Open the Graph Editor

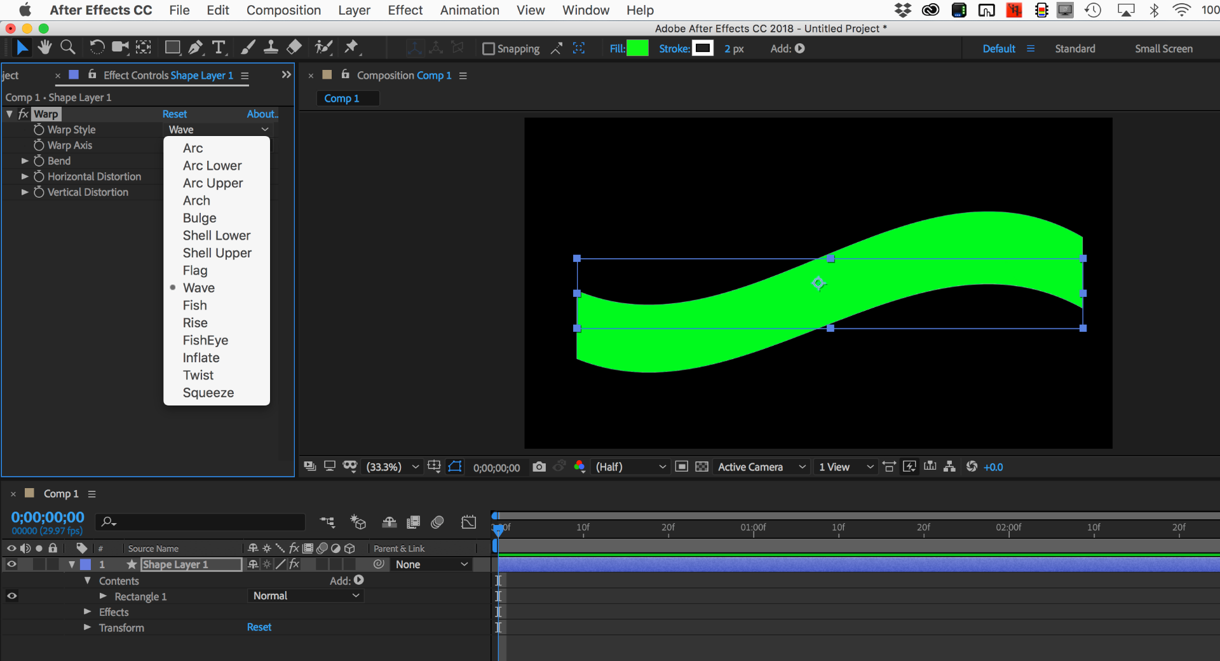[x=469, y=522]
